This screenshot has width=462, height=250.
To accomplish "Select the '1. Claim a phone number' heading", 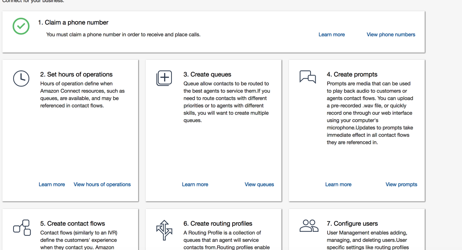I will 73,22.
